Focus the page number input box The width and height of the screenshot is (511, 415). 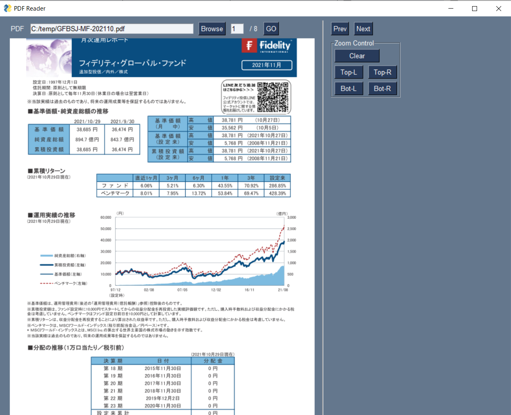pyautogui.click(x=237, y=29)
